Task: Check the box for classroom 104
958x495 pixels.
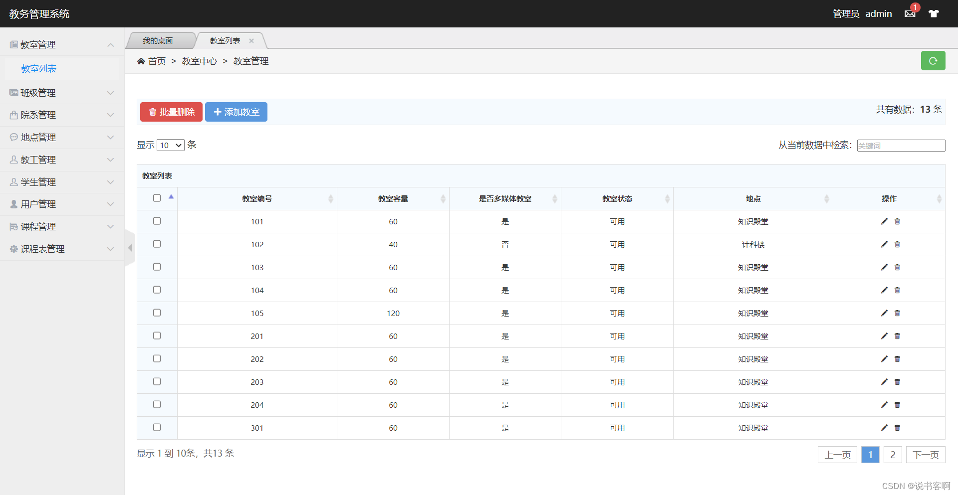Action: (157, 290)
